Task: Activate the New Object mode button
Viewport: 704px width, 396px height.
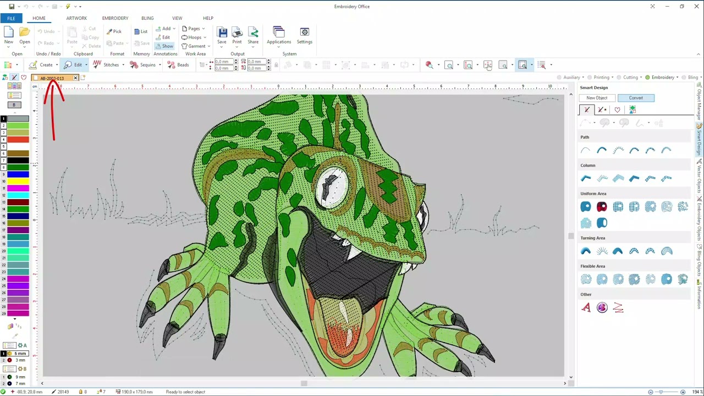Action: coord(597,98)
